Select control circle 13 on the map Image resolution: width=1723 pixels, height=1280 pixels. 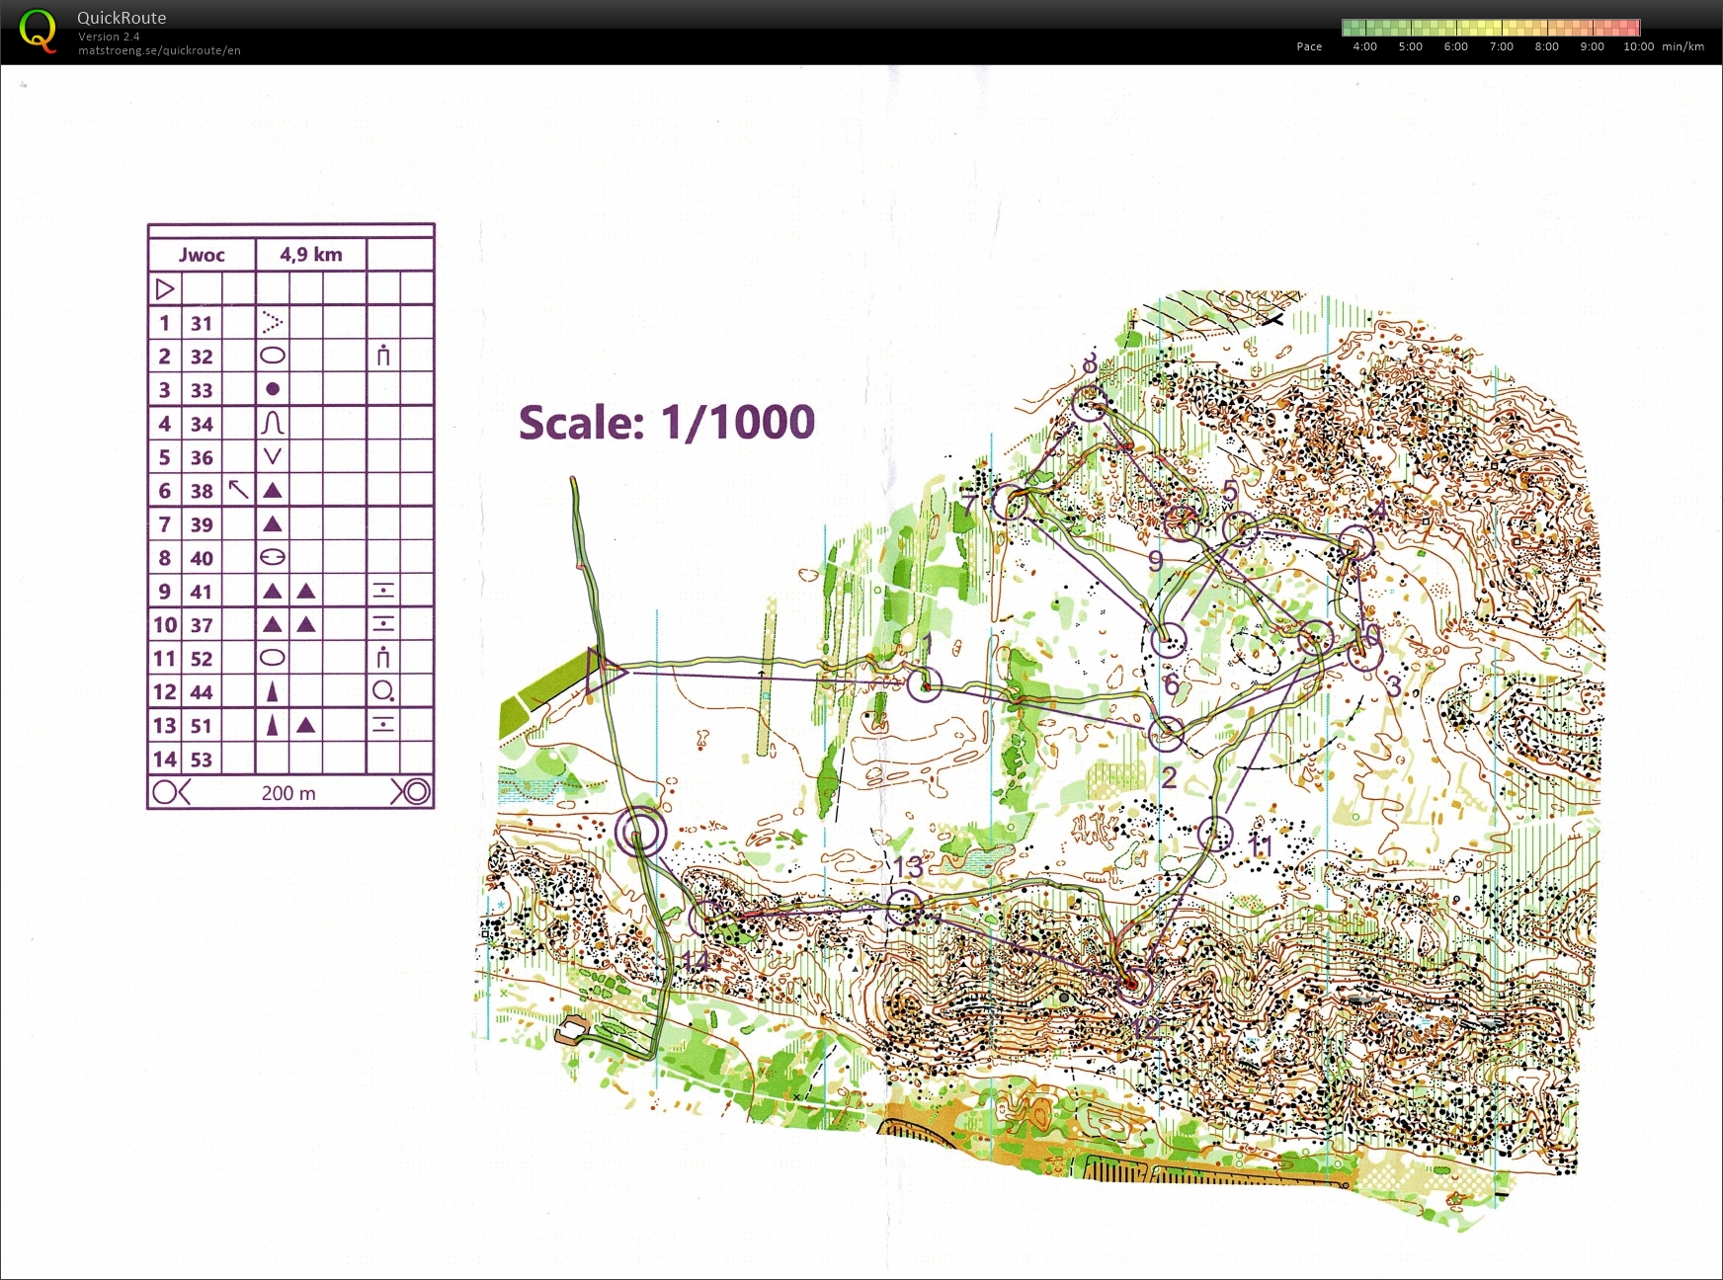904,907
